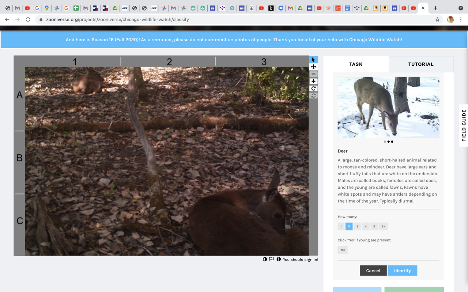Flag this subject with the flag icon
Viewport: 468px width, 292px height.
pos(271,259)
